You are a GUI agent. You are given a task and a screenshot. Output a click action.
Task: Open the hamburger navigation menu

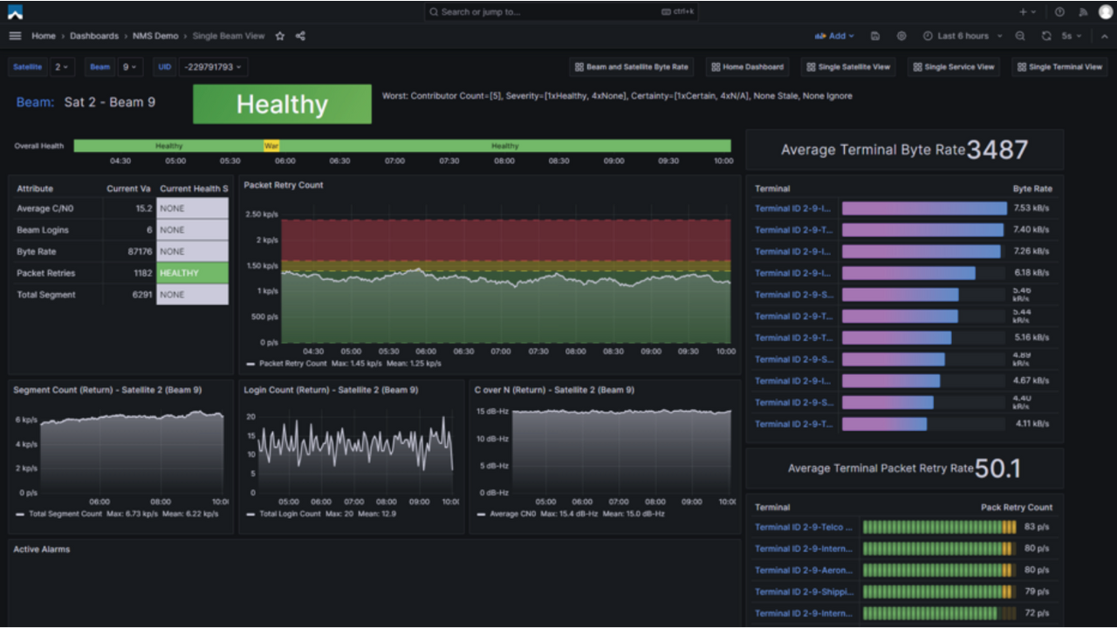click(15, 36)
